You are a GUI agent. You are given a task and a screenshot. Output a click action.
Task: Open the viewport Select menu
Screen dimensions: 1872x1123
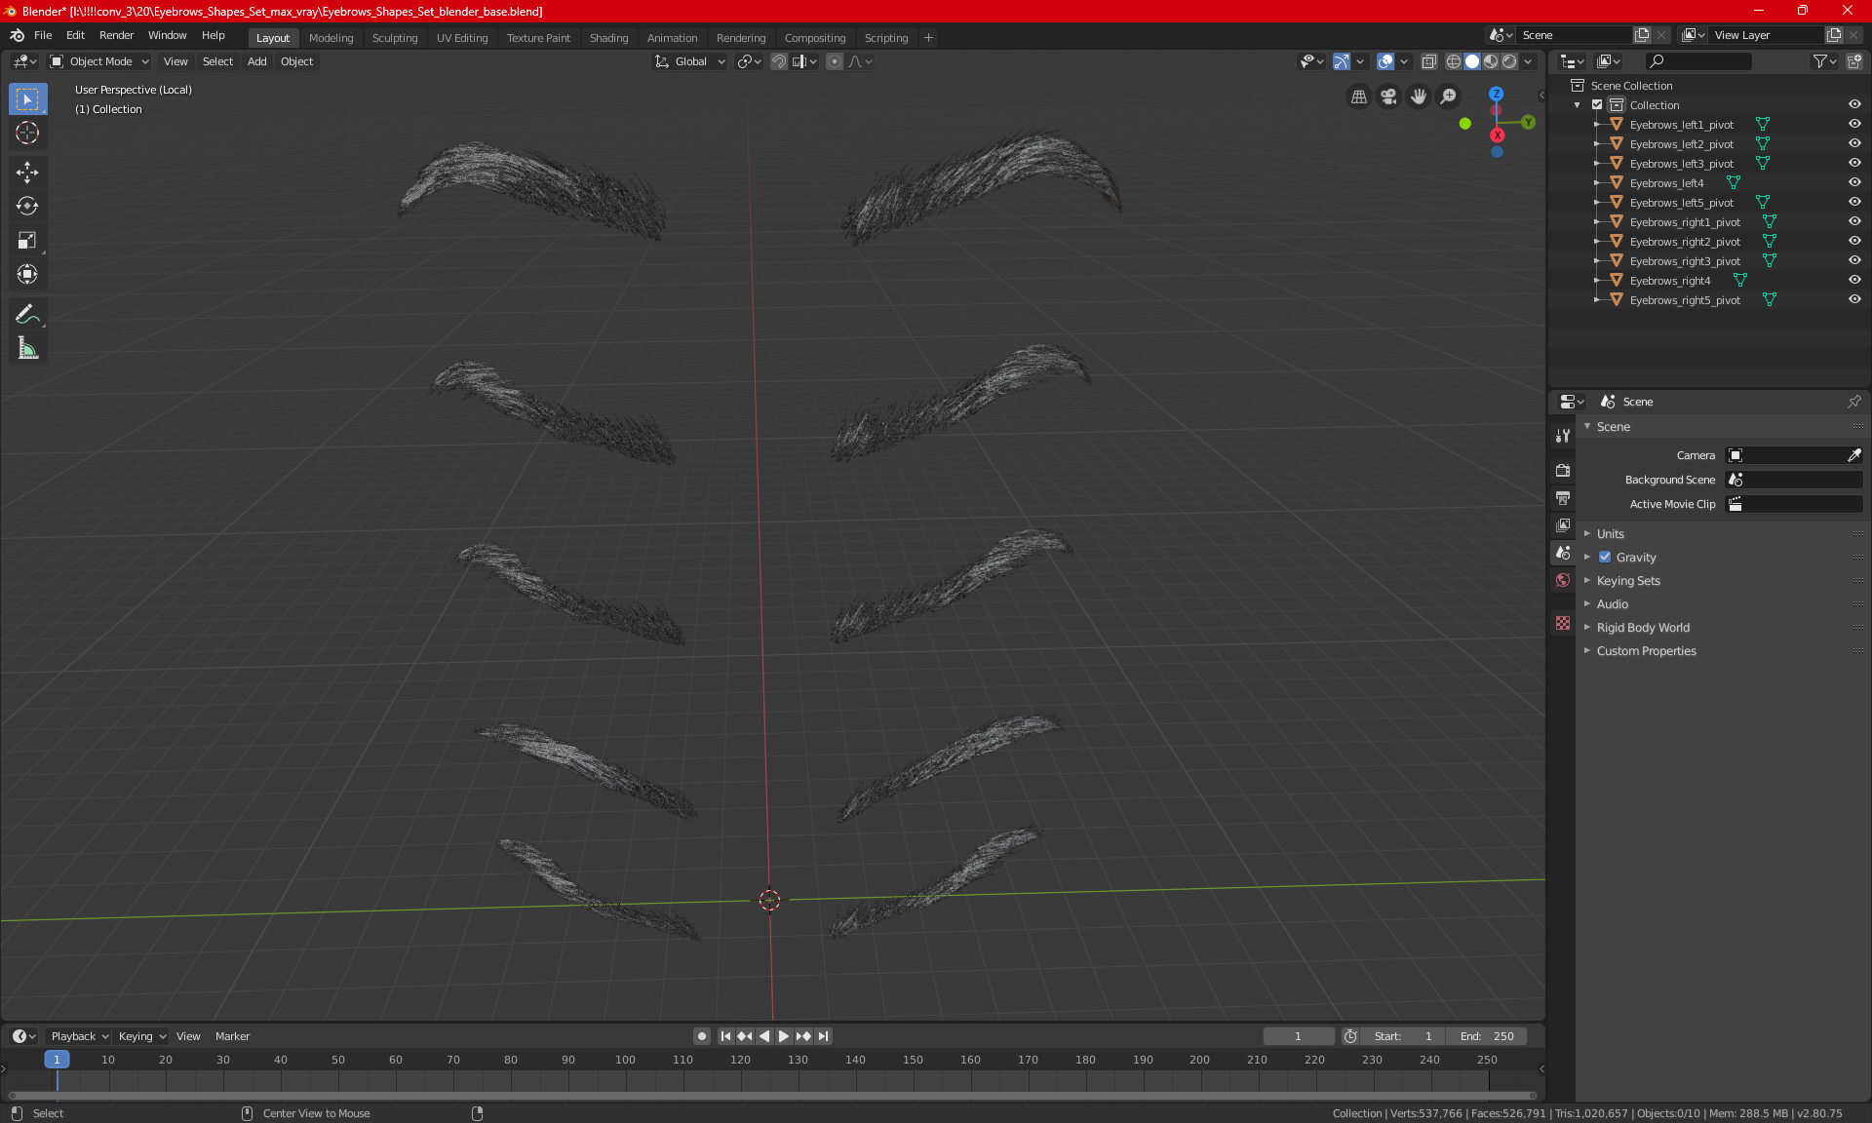click(x=217, y=61)
